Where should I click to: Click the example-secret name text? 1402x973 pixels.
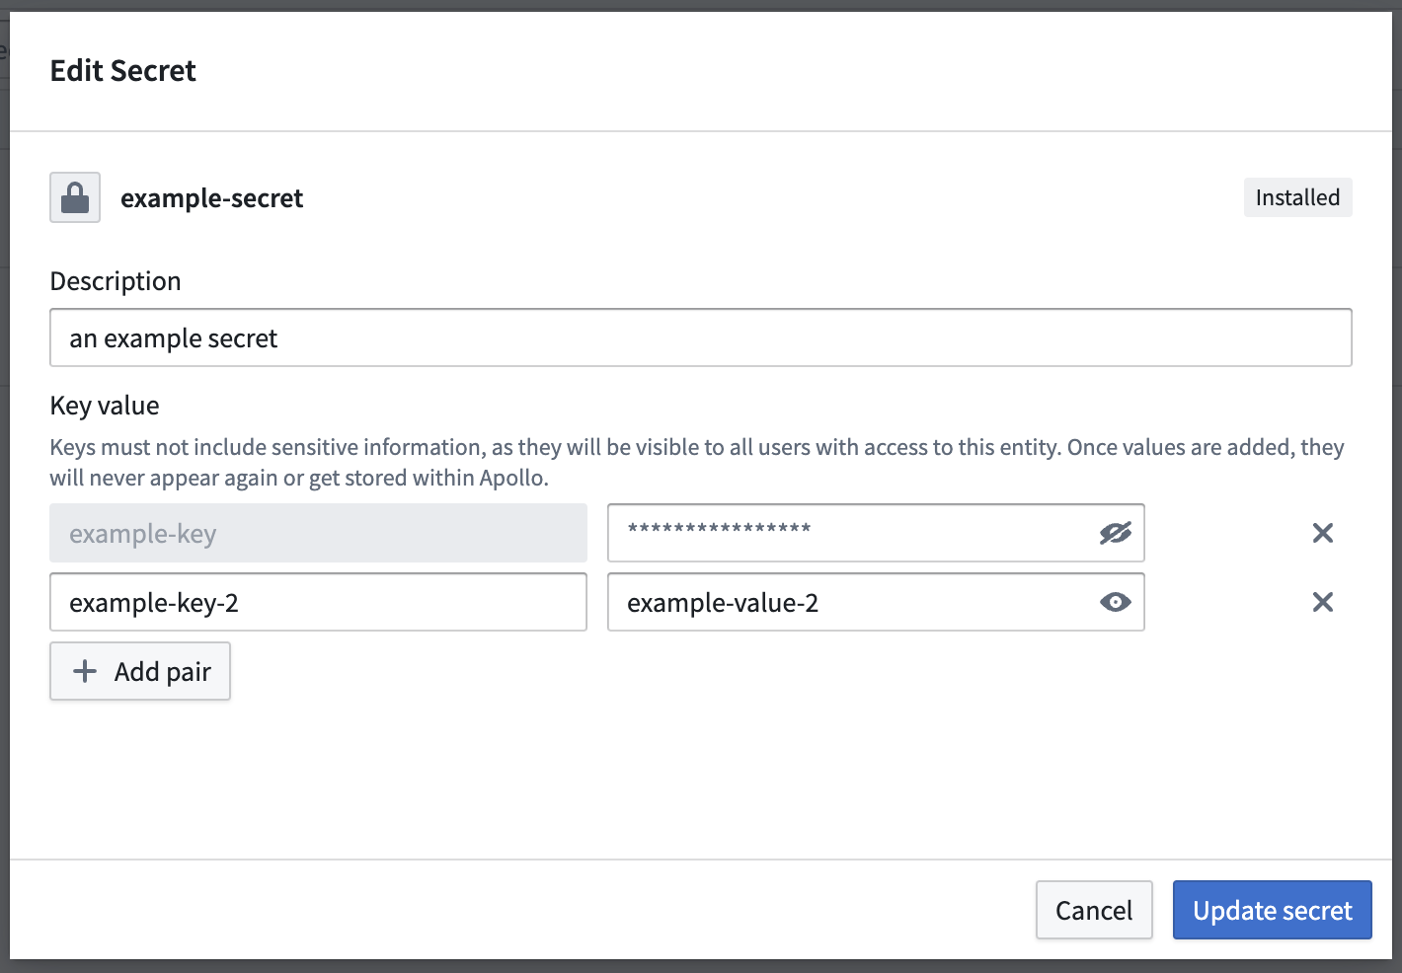click(x=212, y=198)
